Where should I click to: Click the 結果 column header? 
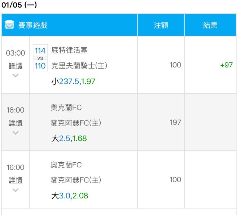click(210, 25)
